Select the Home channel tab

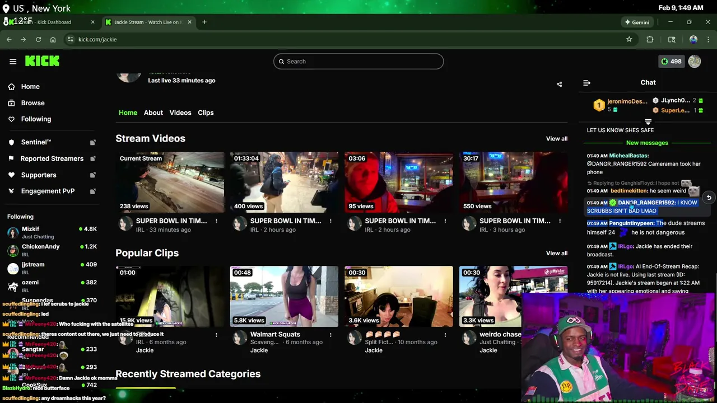[x=128, y=113]
